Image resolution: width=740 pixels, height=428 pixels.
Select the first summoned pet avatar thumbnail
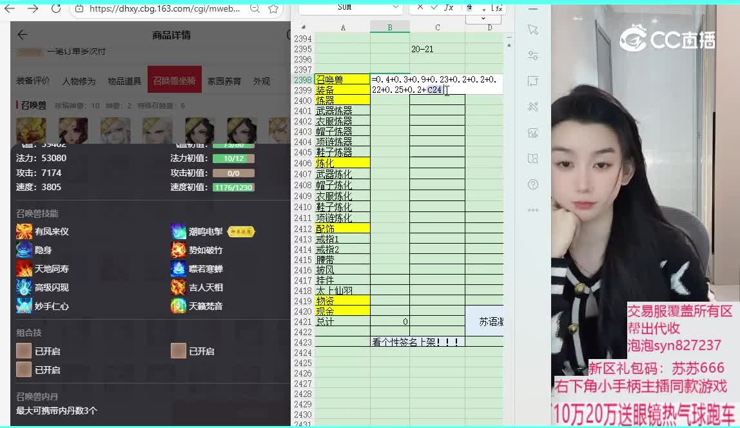(31, 130)
